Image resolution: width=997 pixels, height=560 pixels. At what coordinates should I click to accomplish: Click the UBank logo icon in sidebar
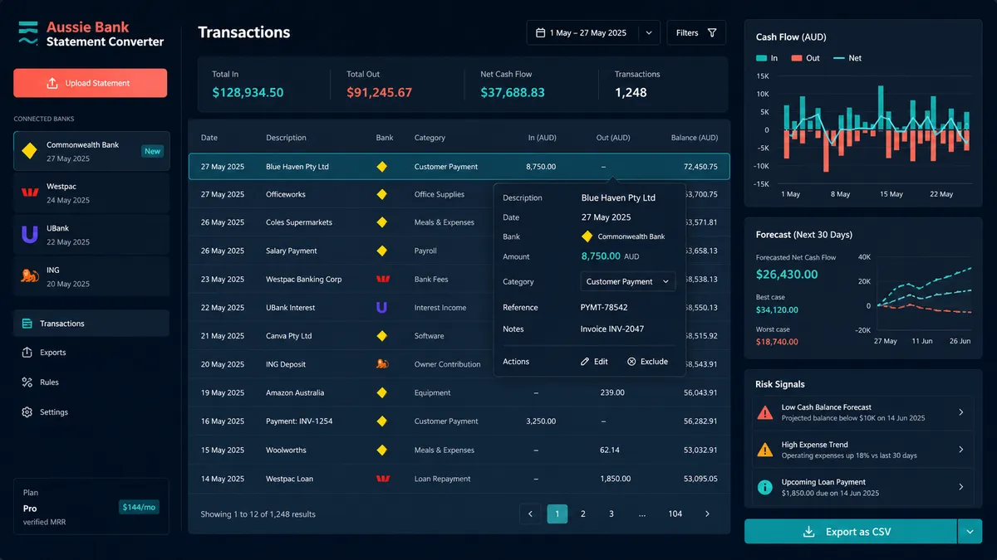(30, 235)
